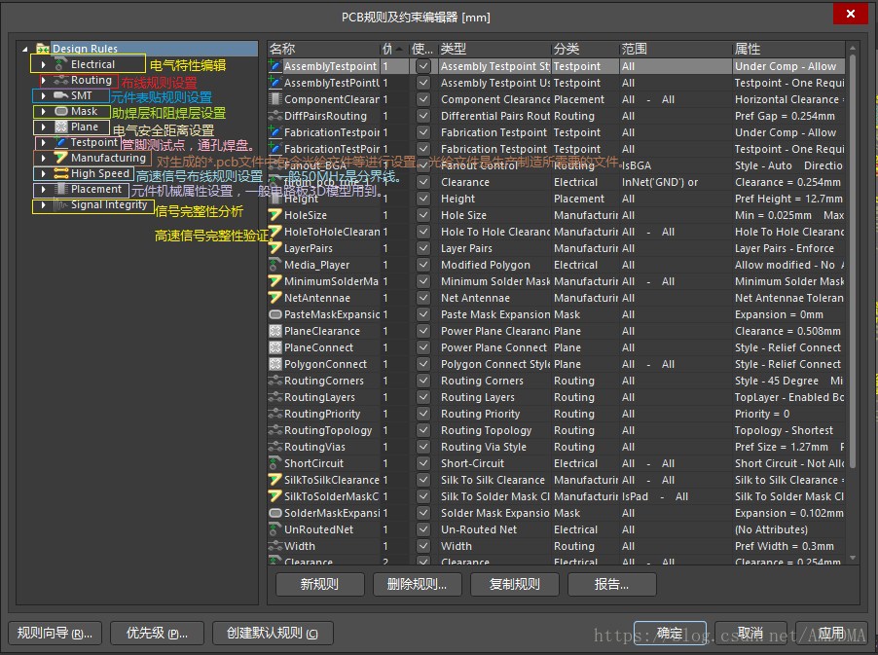Click the 删除规则... button
Image resolution: width=878 pixels, height=655 pixels.
[418, 585]
